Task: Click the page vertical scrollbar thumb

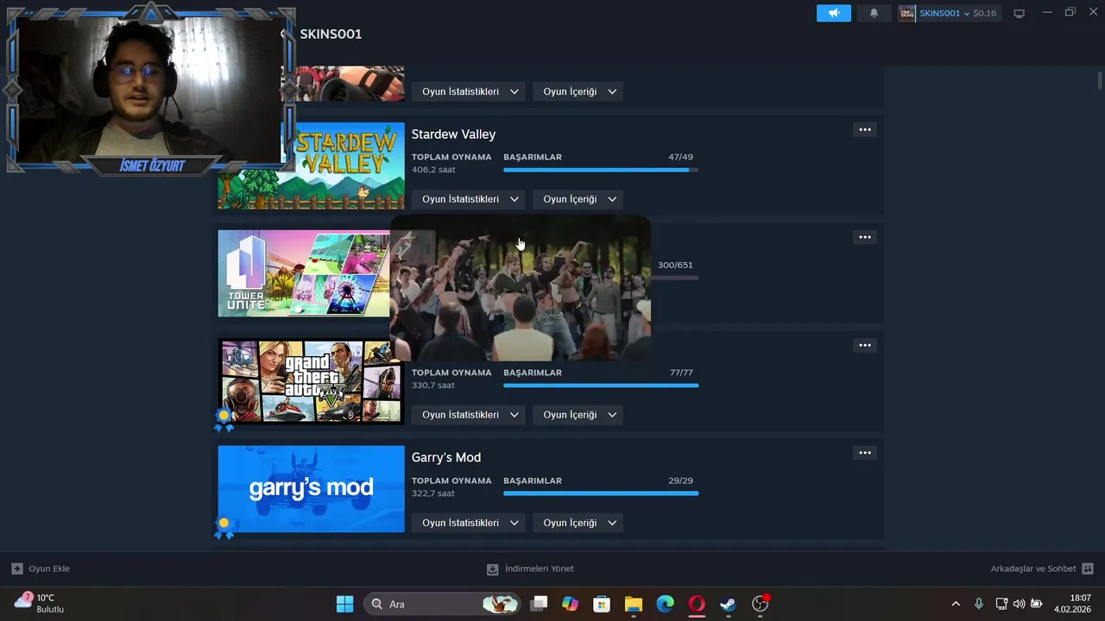Action: 1100,80
